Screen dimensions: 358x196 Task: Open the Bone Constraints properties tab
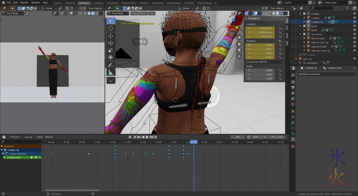tap(293, 139)
